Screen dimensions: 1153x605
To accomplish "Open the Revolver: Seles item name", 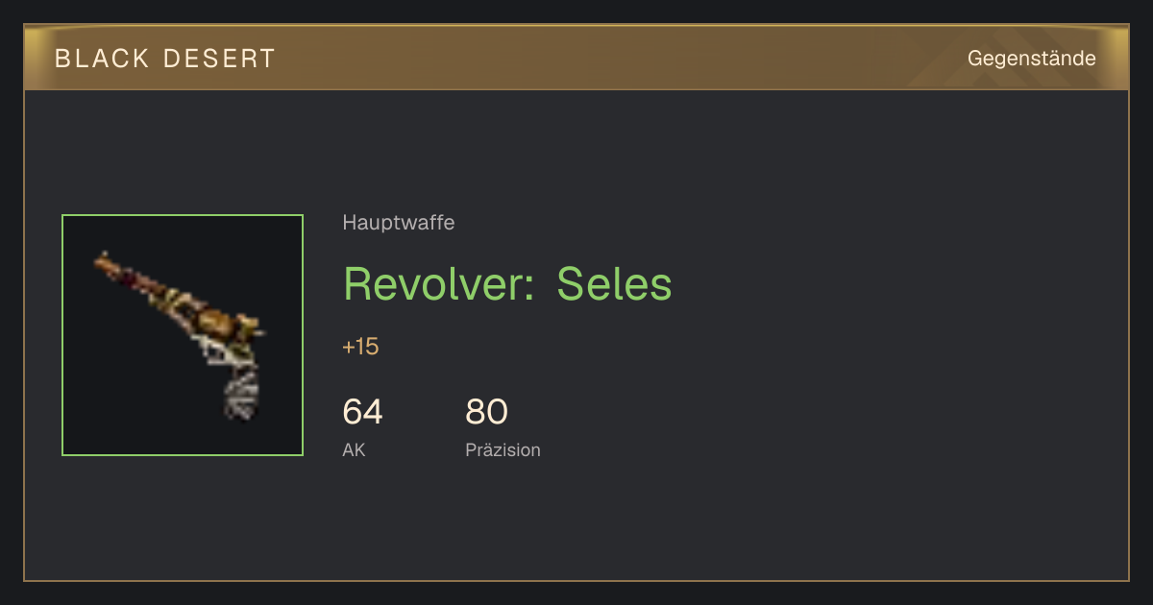I will 507,283.
